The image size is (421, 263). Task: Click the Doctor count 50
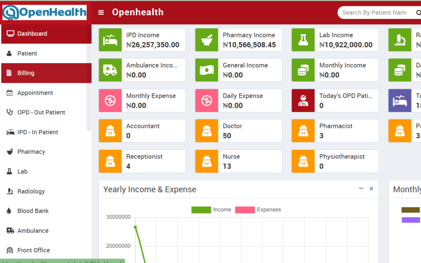pos(227,136)
